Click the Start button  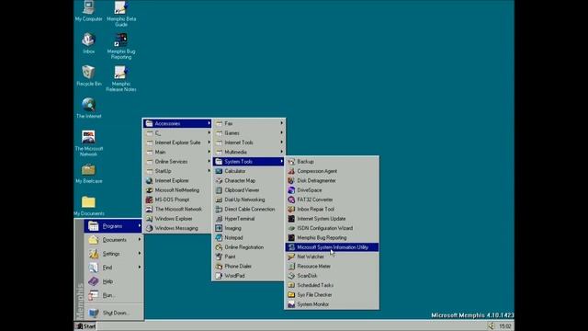pos(85,326)
